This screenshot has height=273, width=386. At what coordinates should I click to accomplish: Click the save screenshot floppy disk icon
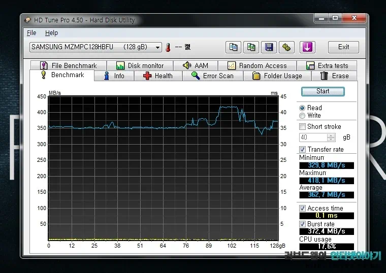pos(269,47)
